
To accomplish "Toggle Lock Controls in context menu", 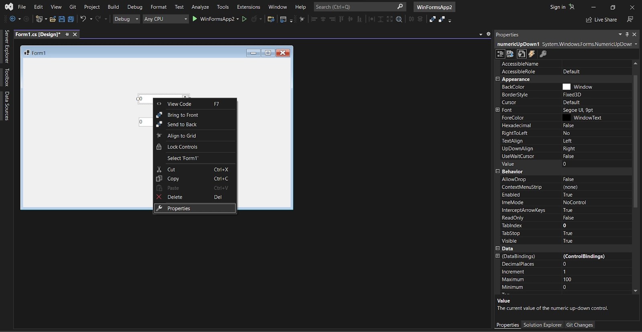I will (195, 147).
